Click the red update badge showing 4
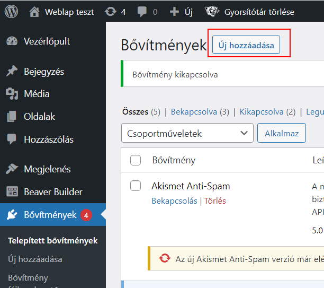This screenshot has height=288, width=324. 86,215
